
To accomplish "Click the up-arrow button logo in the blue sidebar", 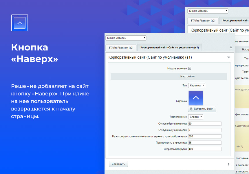I will coord(19,23).
